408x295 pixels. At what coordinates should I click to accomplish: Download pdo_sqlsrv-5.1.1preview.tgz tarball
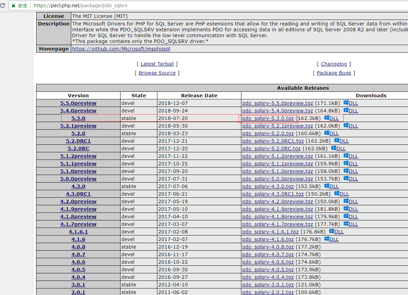coord(278,163)
